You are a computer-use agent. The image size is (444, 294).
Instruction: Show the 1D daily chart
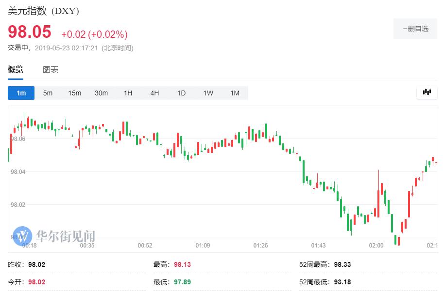tap(181, 93)
